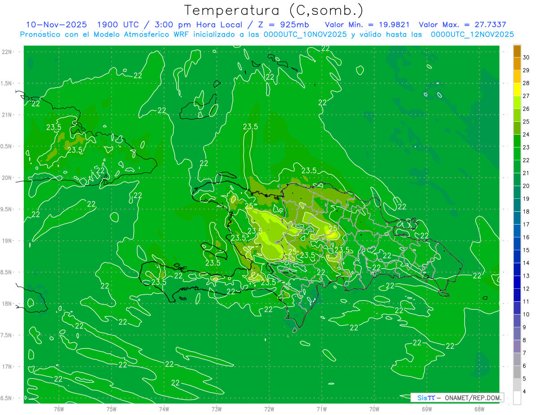Click the "SisTT - ONAMET/REP.DOM." credit label
The height and width of the screenshot is (415, 538).
coord(458,398)
